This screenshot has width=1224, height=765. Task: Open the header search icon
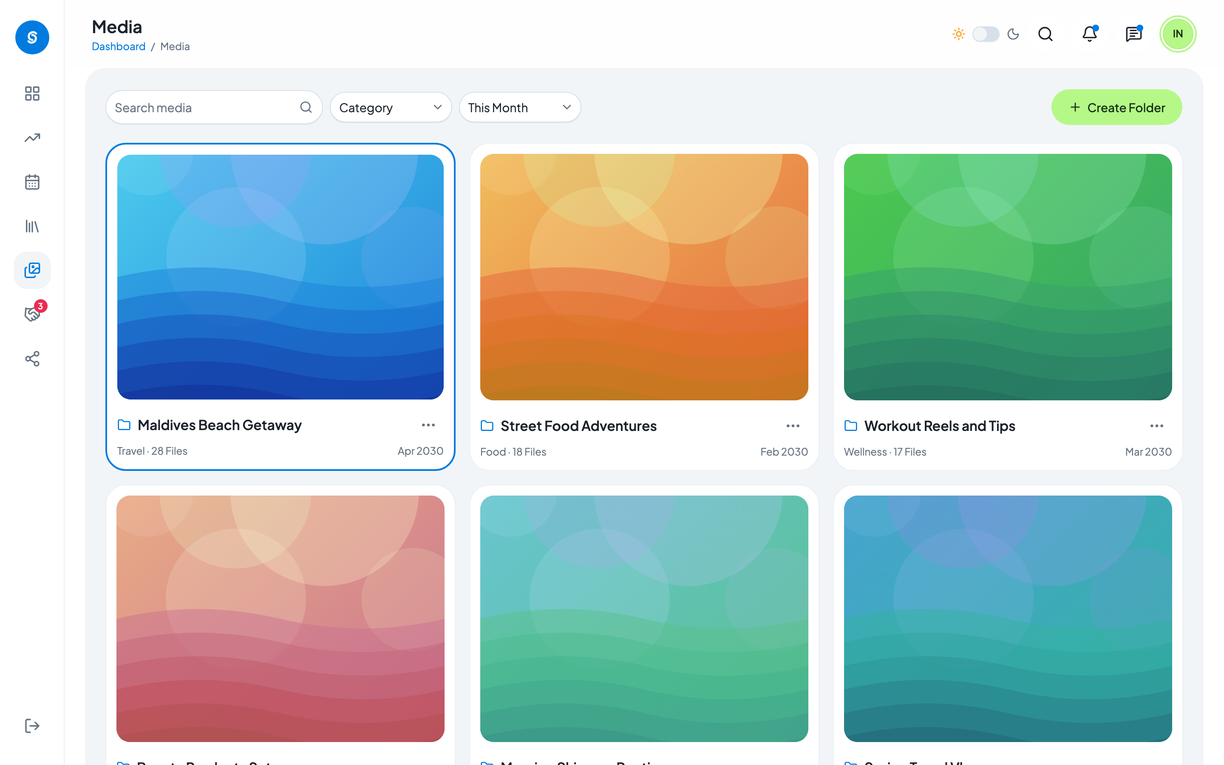click(x=1045, y=34)
